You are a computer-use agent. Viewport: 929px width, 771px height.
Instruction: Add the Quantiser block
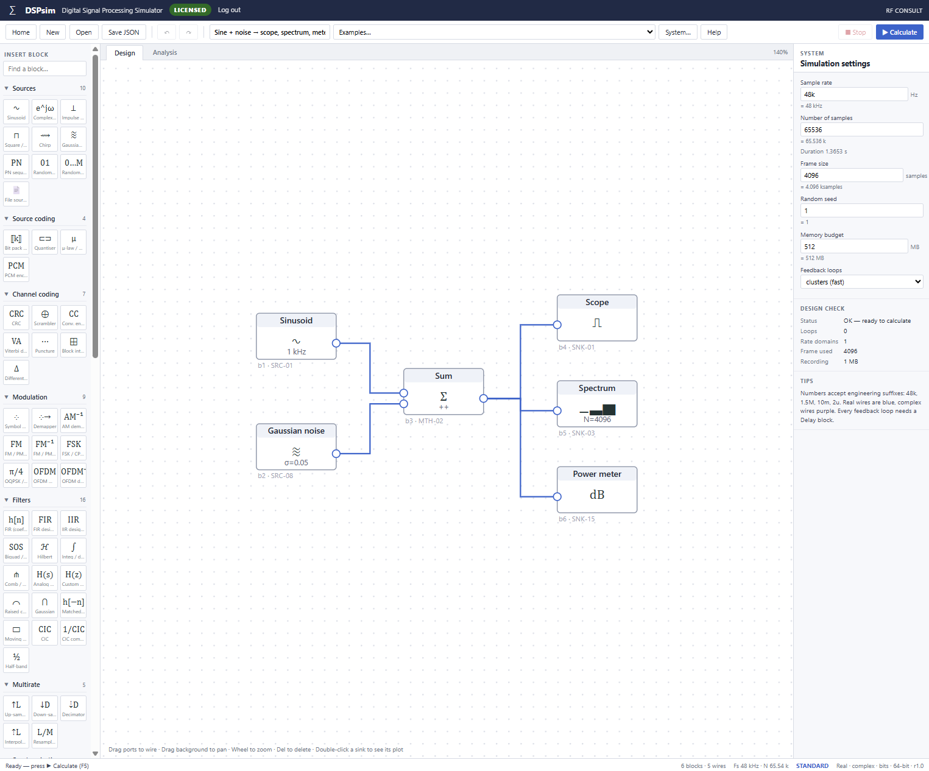(x=45, y=242)
